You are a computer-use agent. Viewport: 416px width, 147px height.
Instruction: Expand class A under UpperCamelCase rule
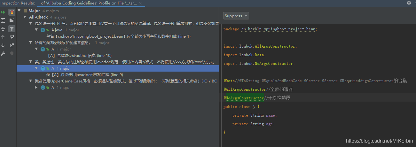(x=36, y=88)
